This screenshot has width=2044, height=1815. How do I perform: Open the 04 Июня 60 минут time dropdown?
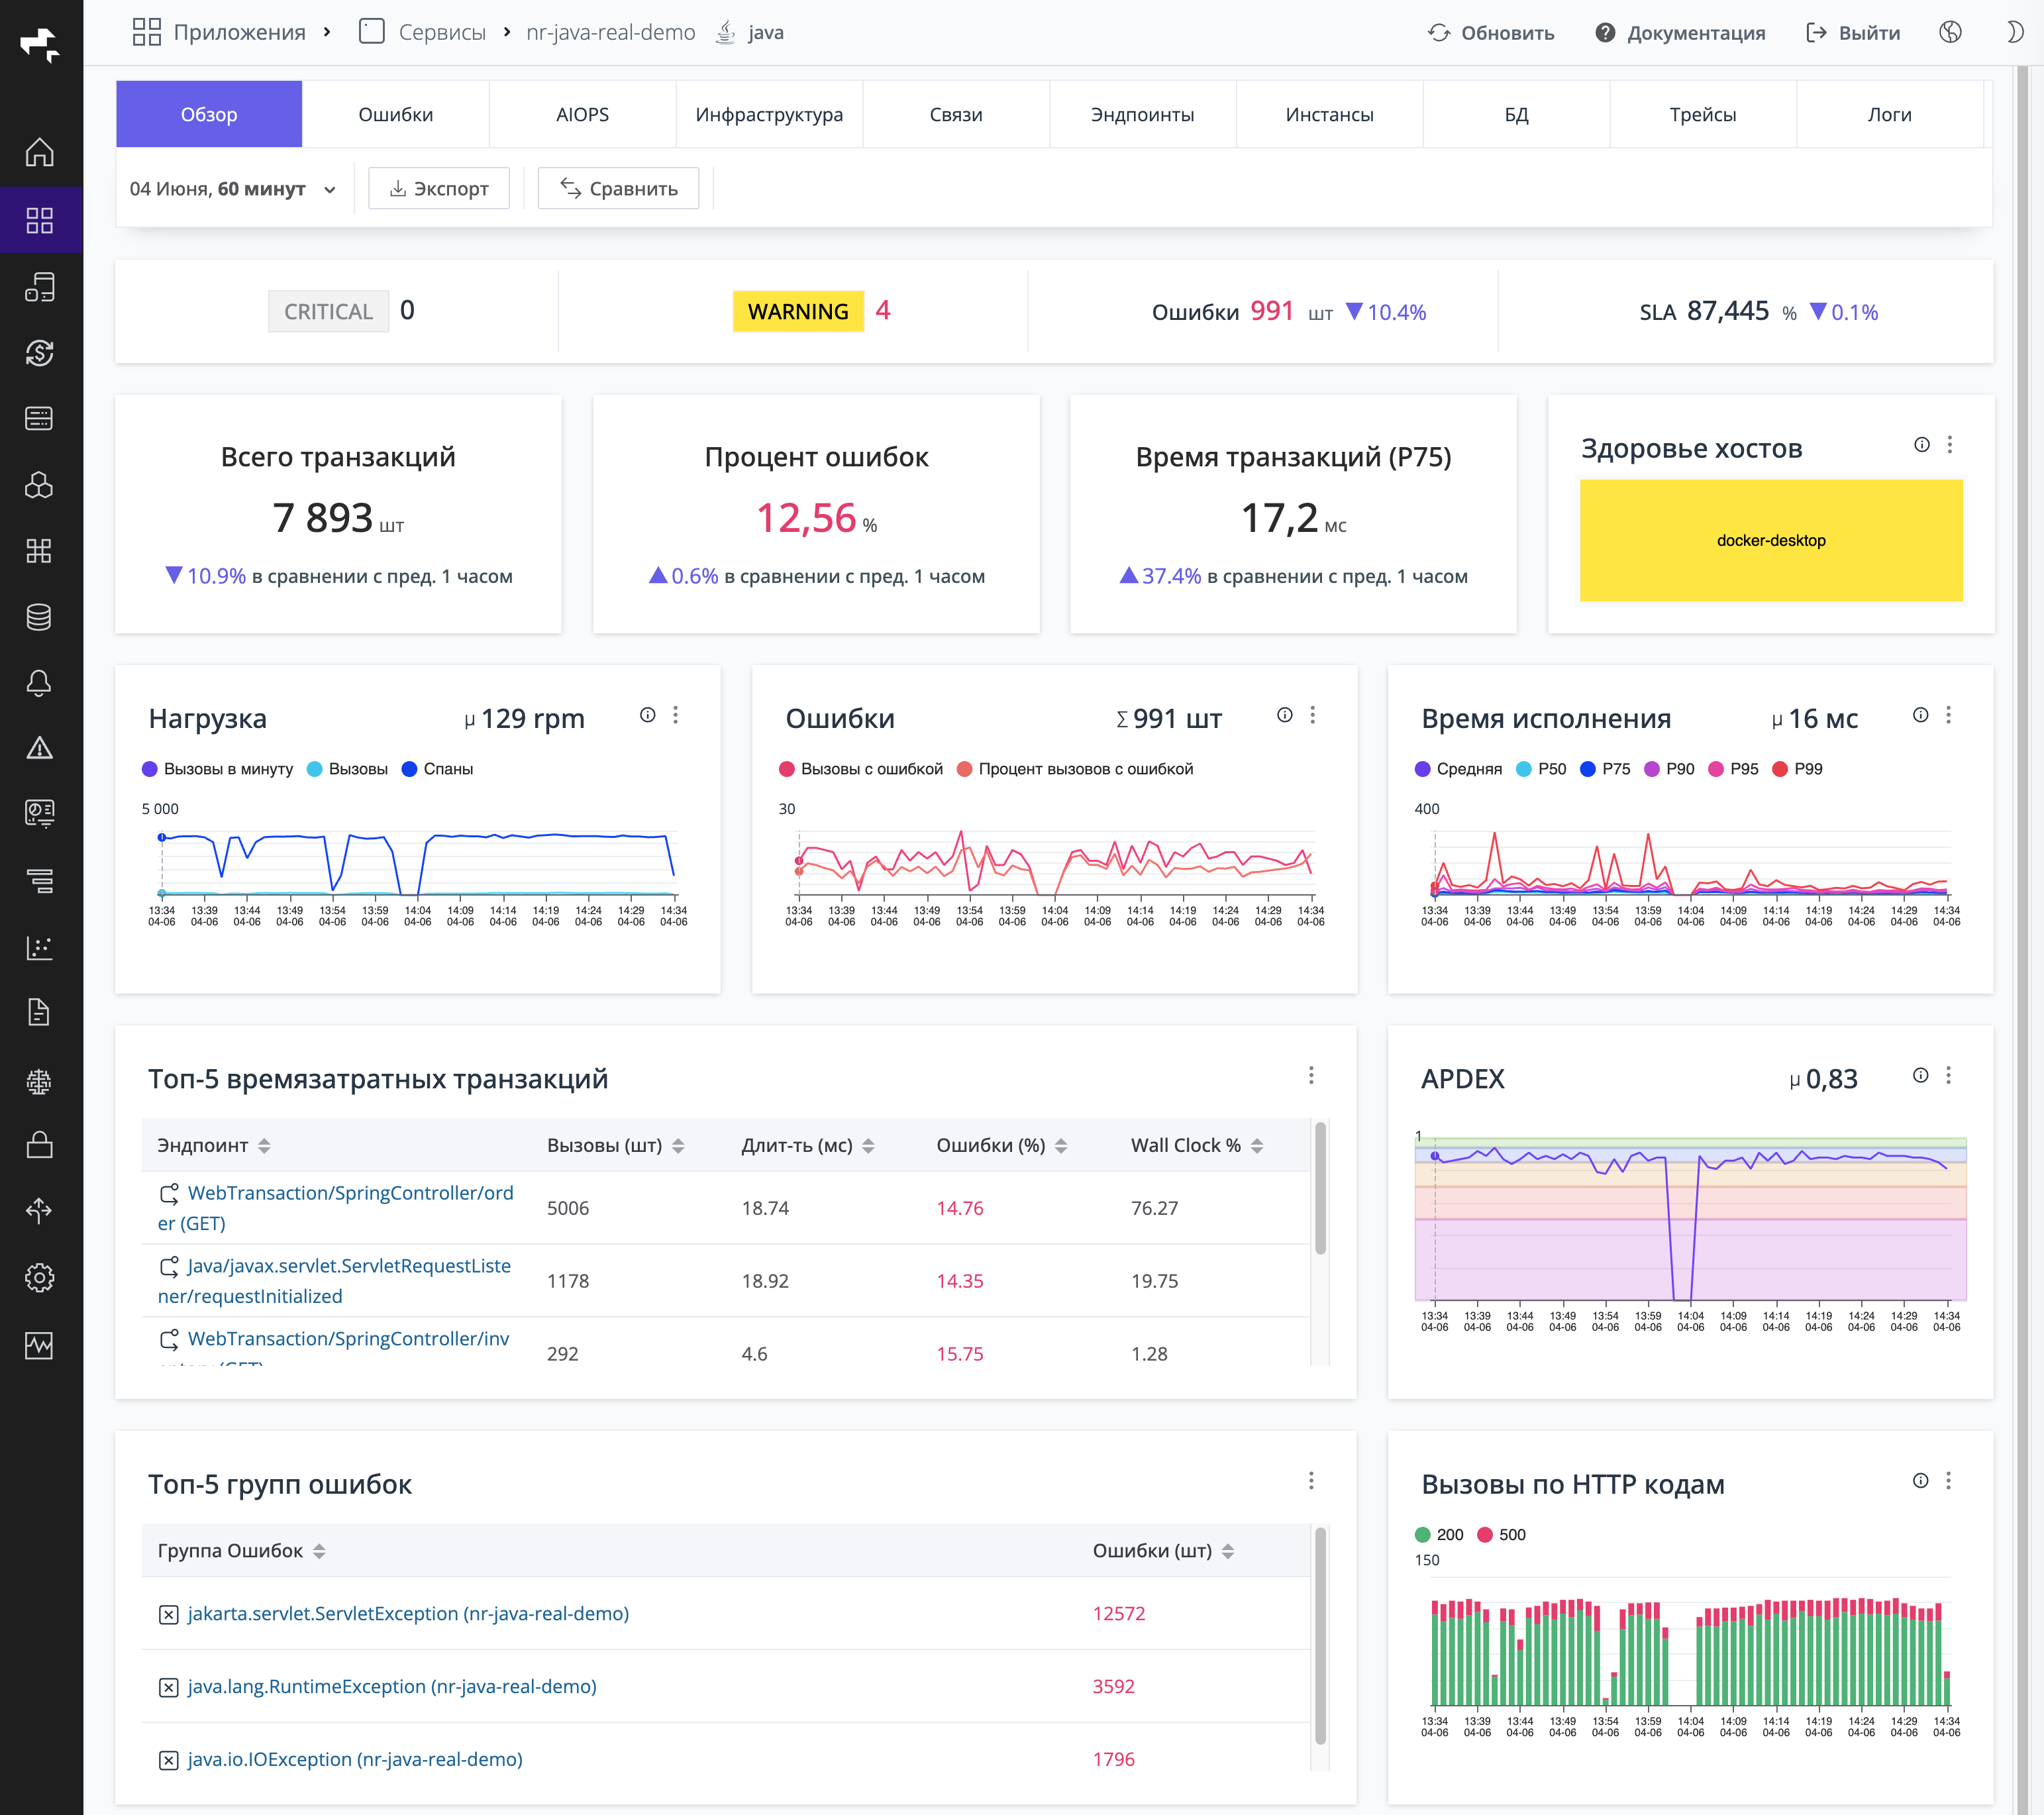pyautogui.click(x=232, y=188)
